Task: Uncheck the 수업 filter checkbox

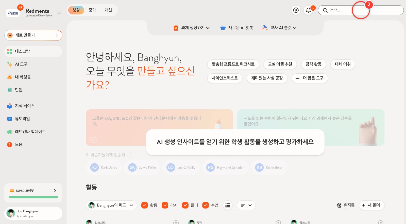Action: click(x=206, y=205)
